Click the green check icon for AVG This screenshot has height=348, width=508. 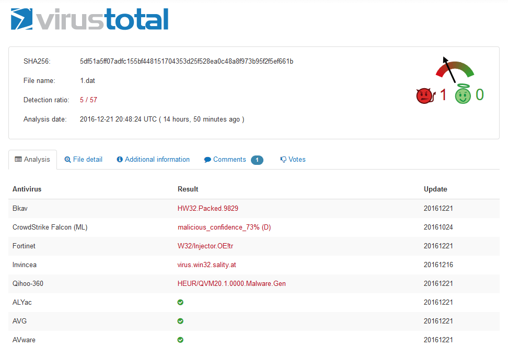(x=180, y=321)
